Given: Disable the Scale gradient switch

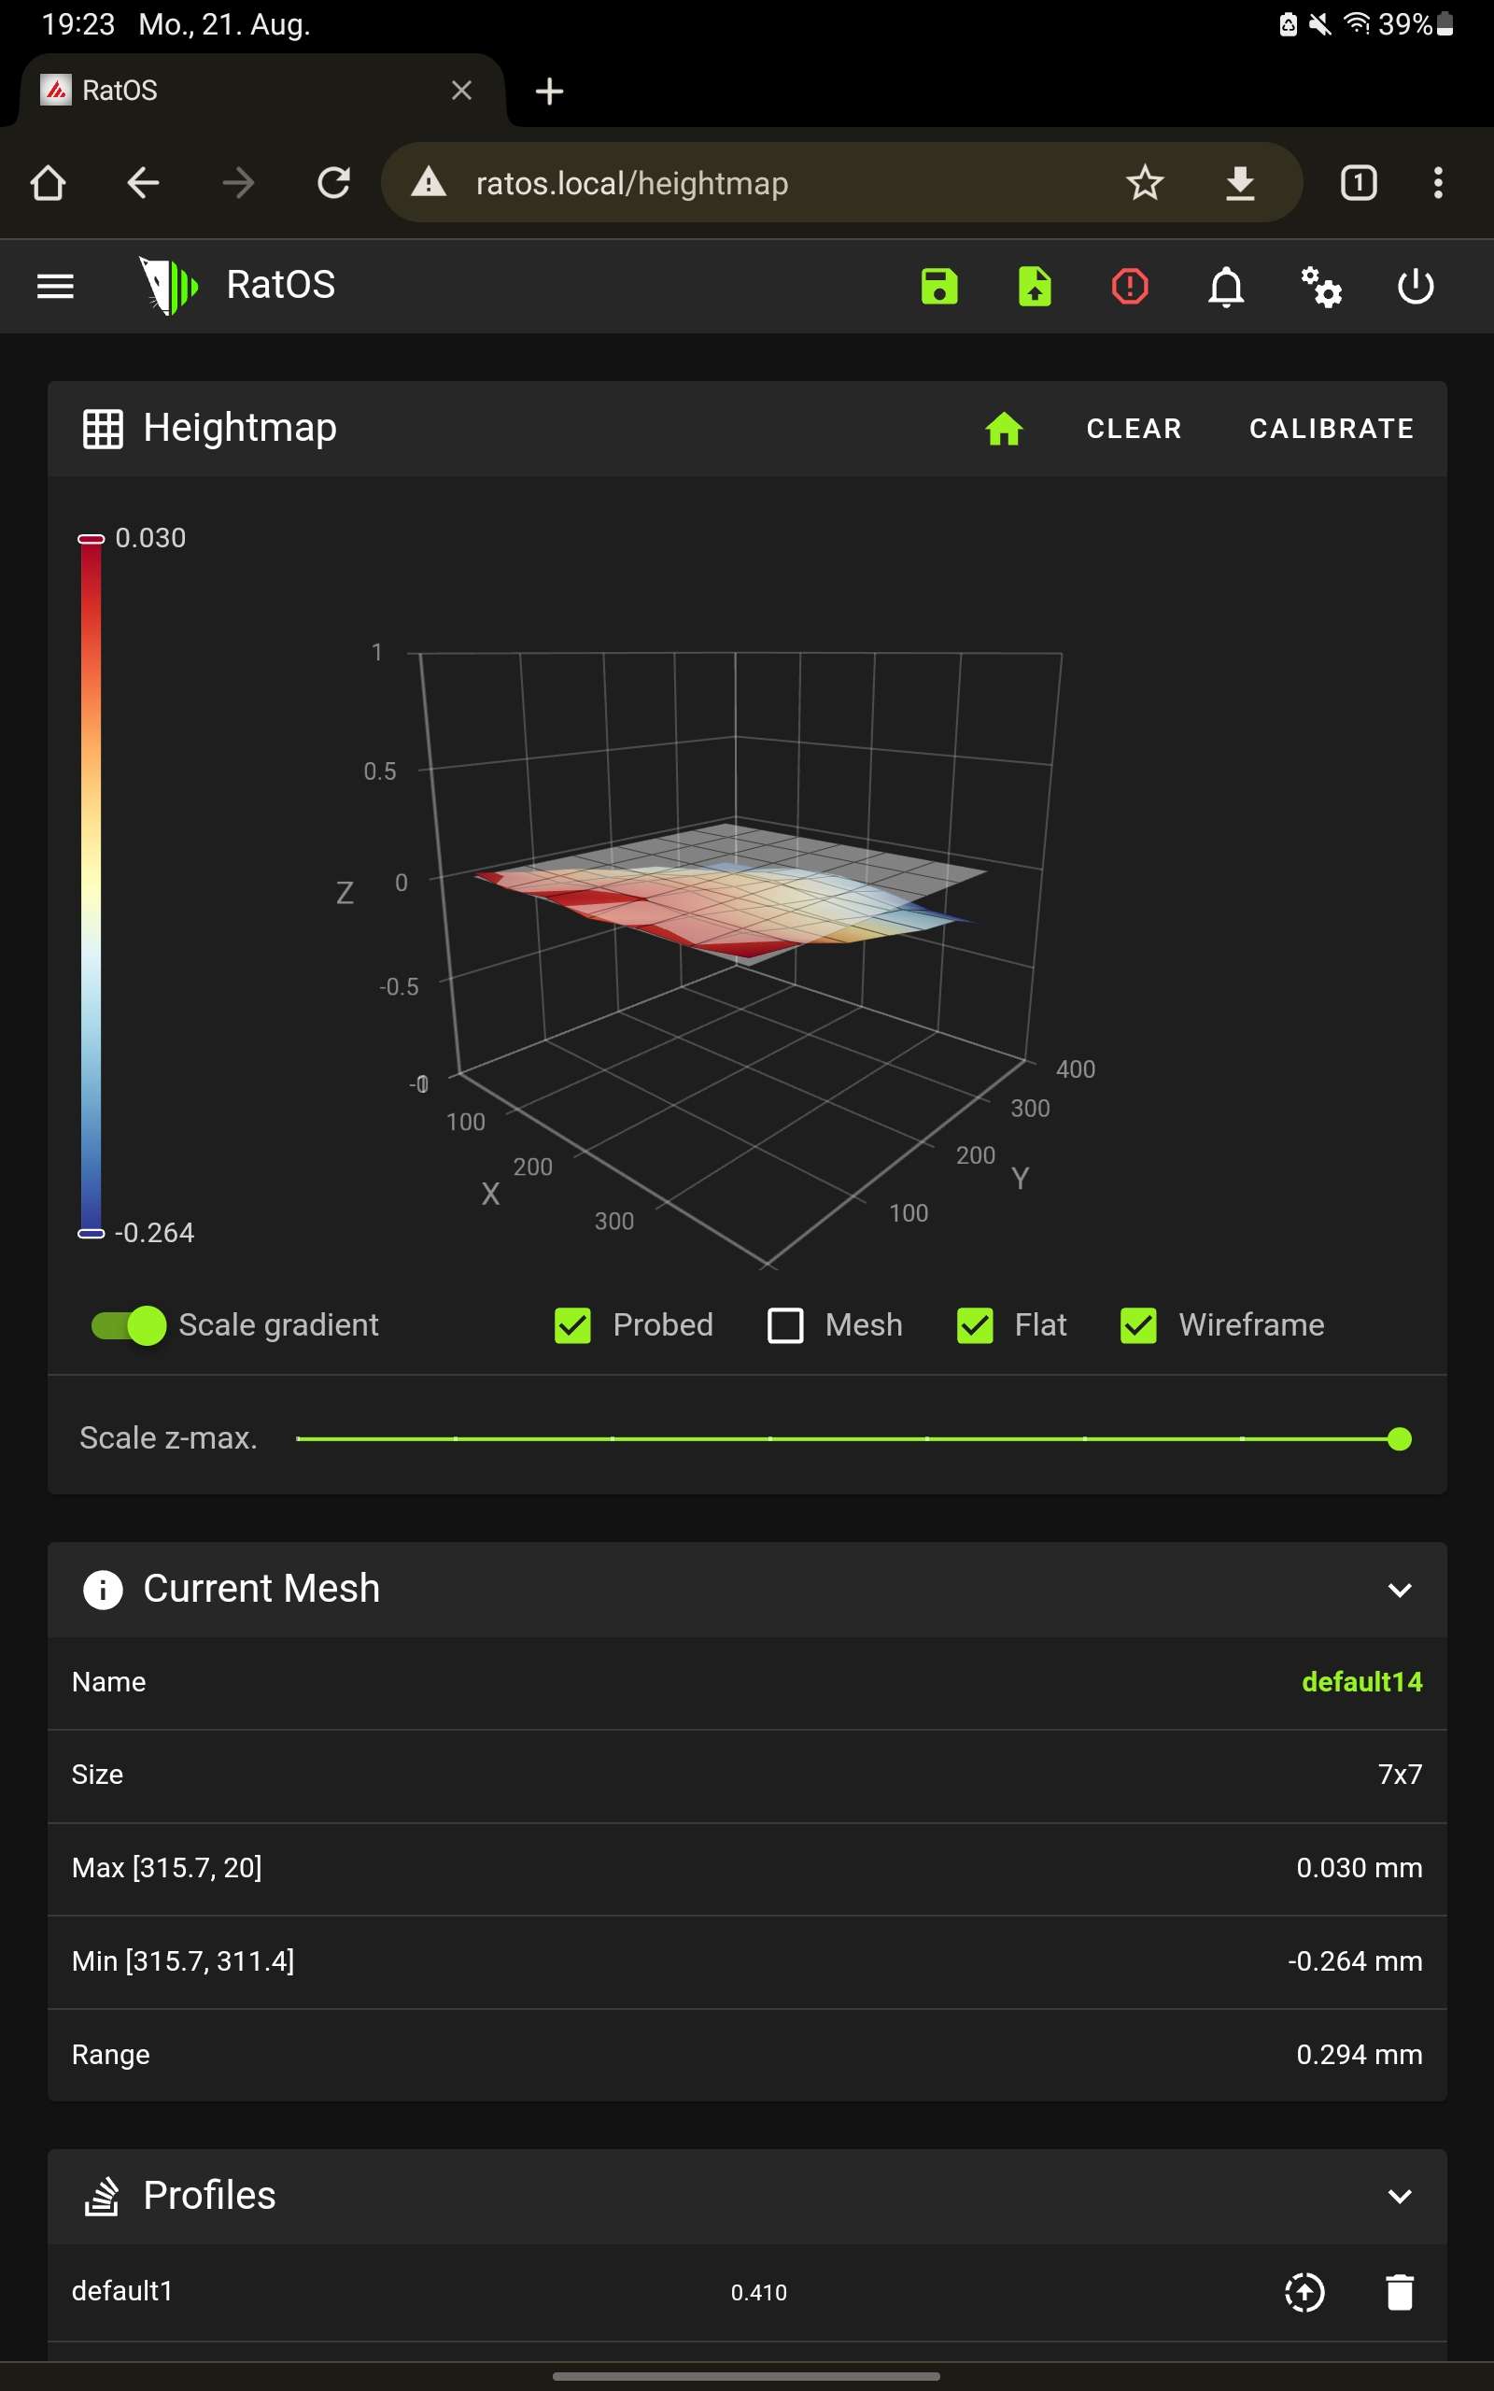Looking at the screenshot, I should pyautogui.click(x=129, y=1325).
